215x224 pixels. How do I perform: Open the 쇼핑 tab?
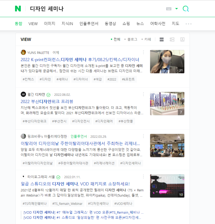click(126, 24)
